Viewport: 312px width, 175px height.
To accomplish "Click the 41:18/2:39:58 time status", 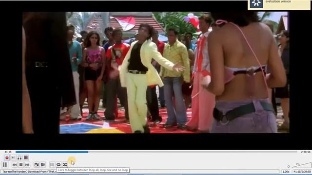I will point(302,172).
